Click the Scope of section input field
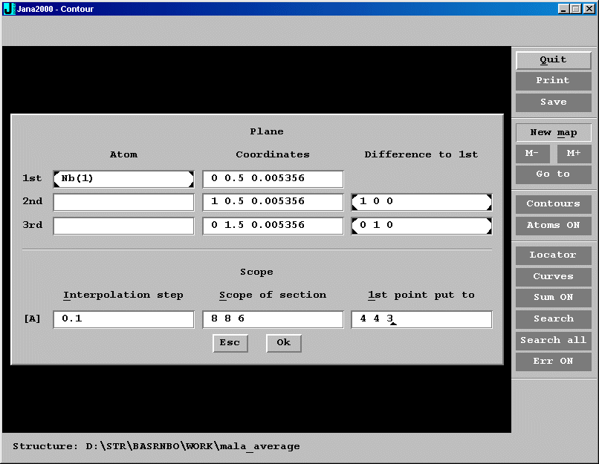The width and height of the screenshot is (599, 464). click(x=273, y=319)
